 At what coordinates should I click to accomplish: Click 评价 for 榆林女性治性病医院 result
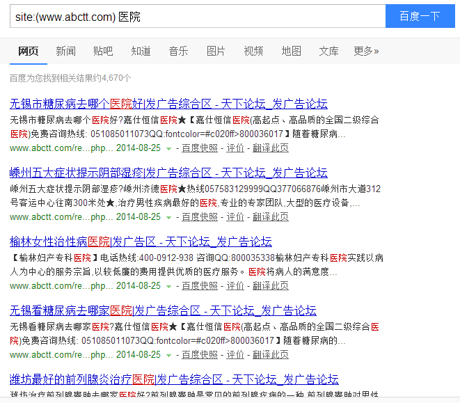(x=235, y=285)
